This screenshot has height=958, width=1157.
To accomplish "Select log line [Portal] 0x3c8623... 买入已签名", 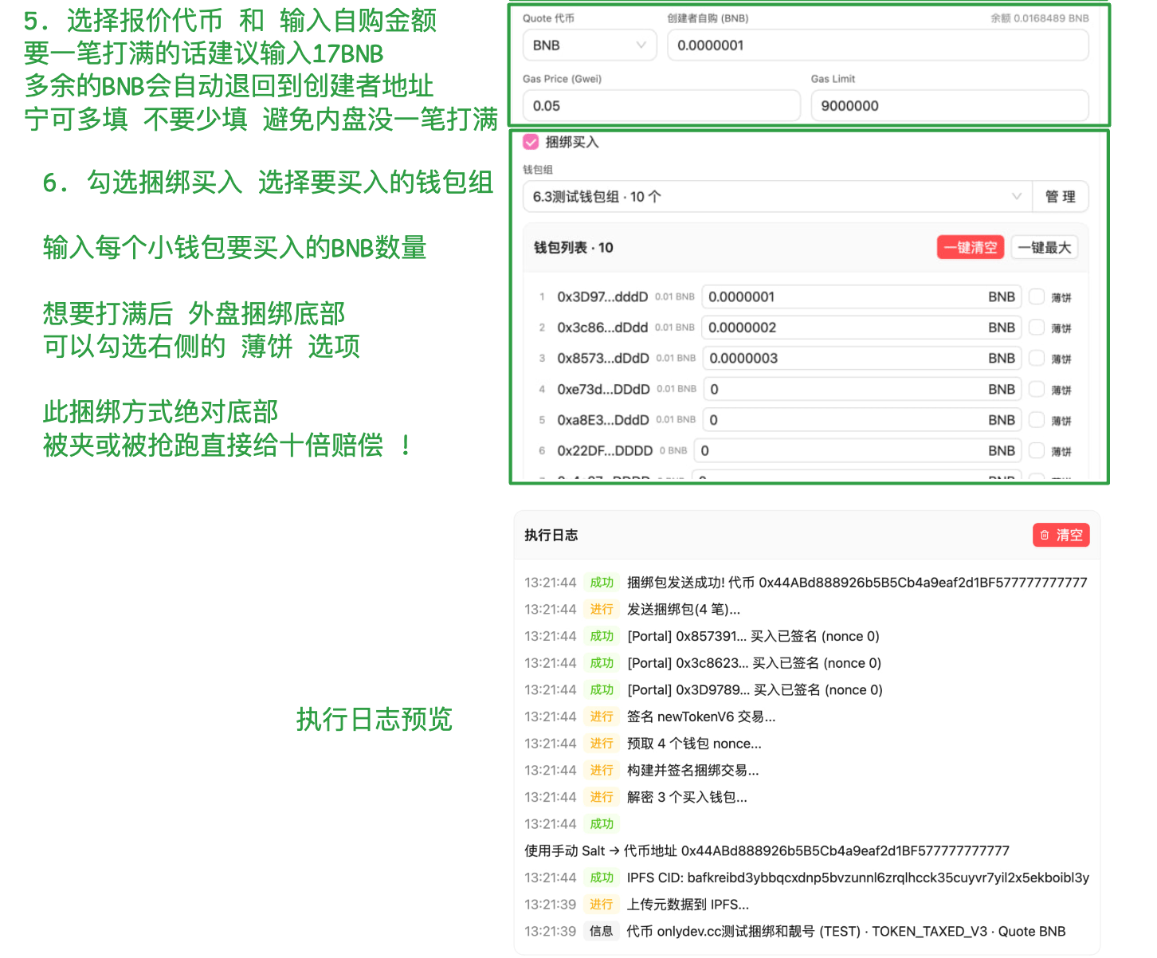I will tap(703, 663).
